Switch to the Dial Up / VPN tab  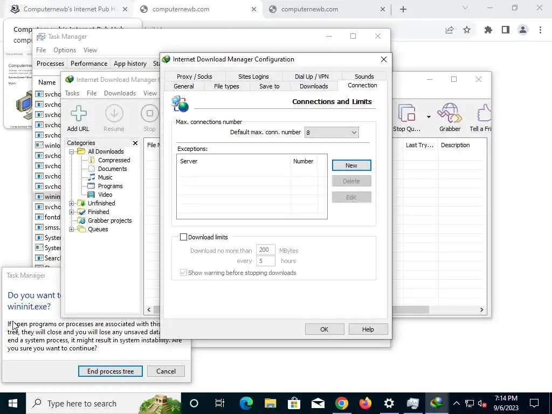click(x=312, y=77)
